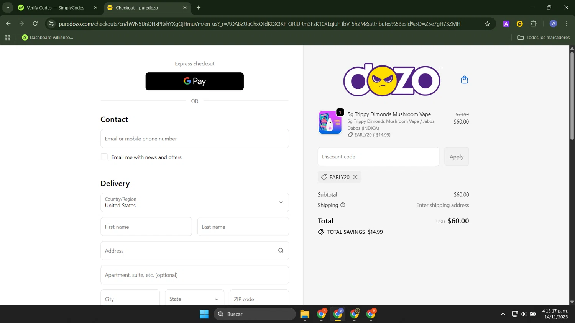This screenshot has height=323, width=575.
Task: Open the Chrome profile W avatar
Action: [553, 24]
